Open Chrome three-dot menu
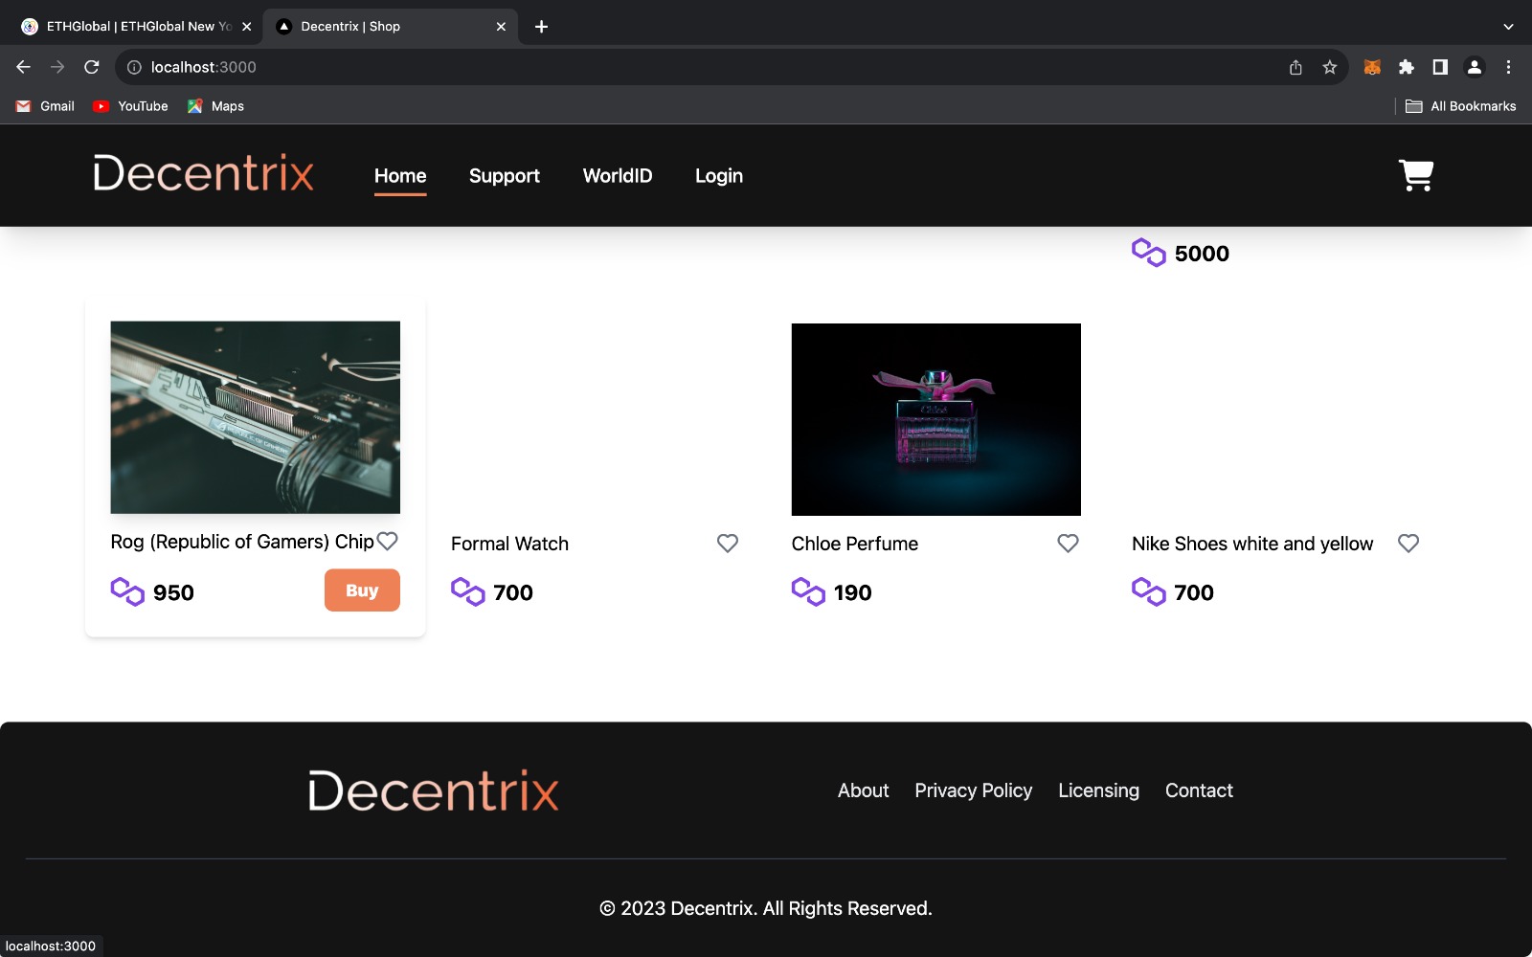The image size is (1532, 957). pyautogui.click(x=1508, y=67)
